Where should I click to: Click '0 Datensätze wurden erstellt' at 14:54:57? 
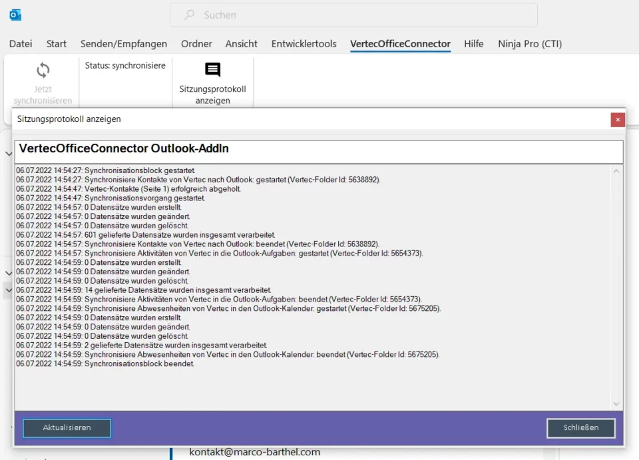pos(99,208)
